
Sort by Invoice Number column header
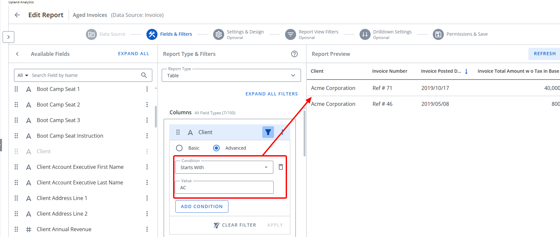389,71
